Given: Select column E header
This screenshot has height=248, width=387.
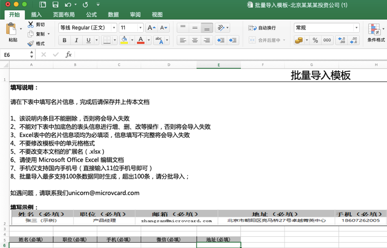Looking at the screenshot, I should (x=219, y=65).
